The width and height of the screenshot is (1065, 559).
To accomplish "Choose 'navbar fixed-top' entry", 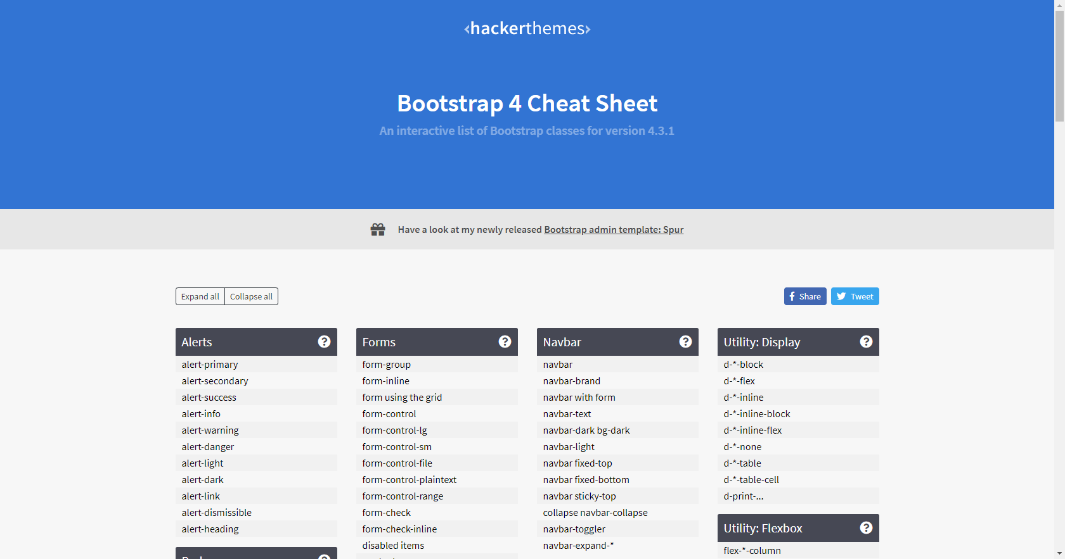I will click(x=617, y=463).
